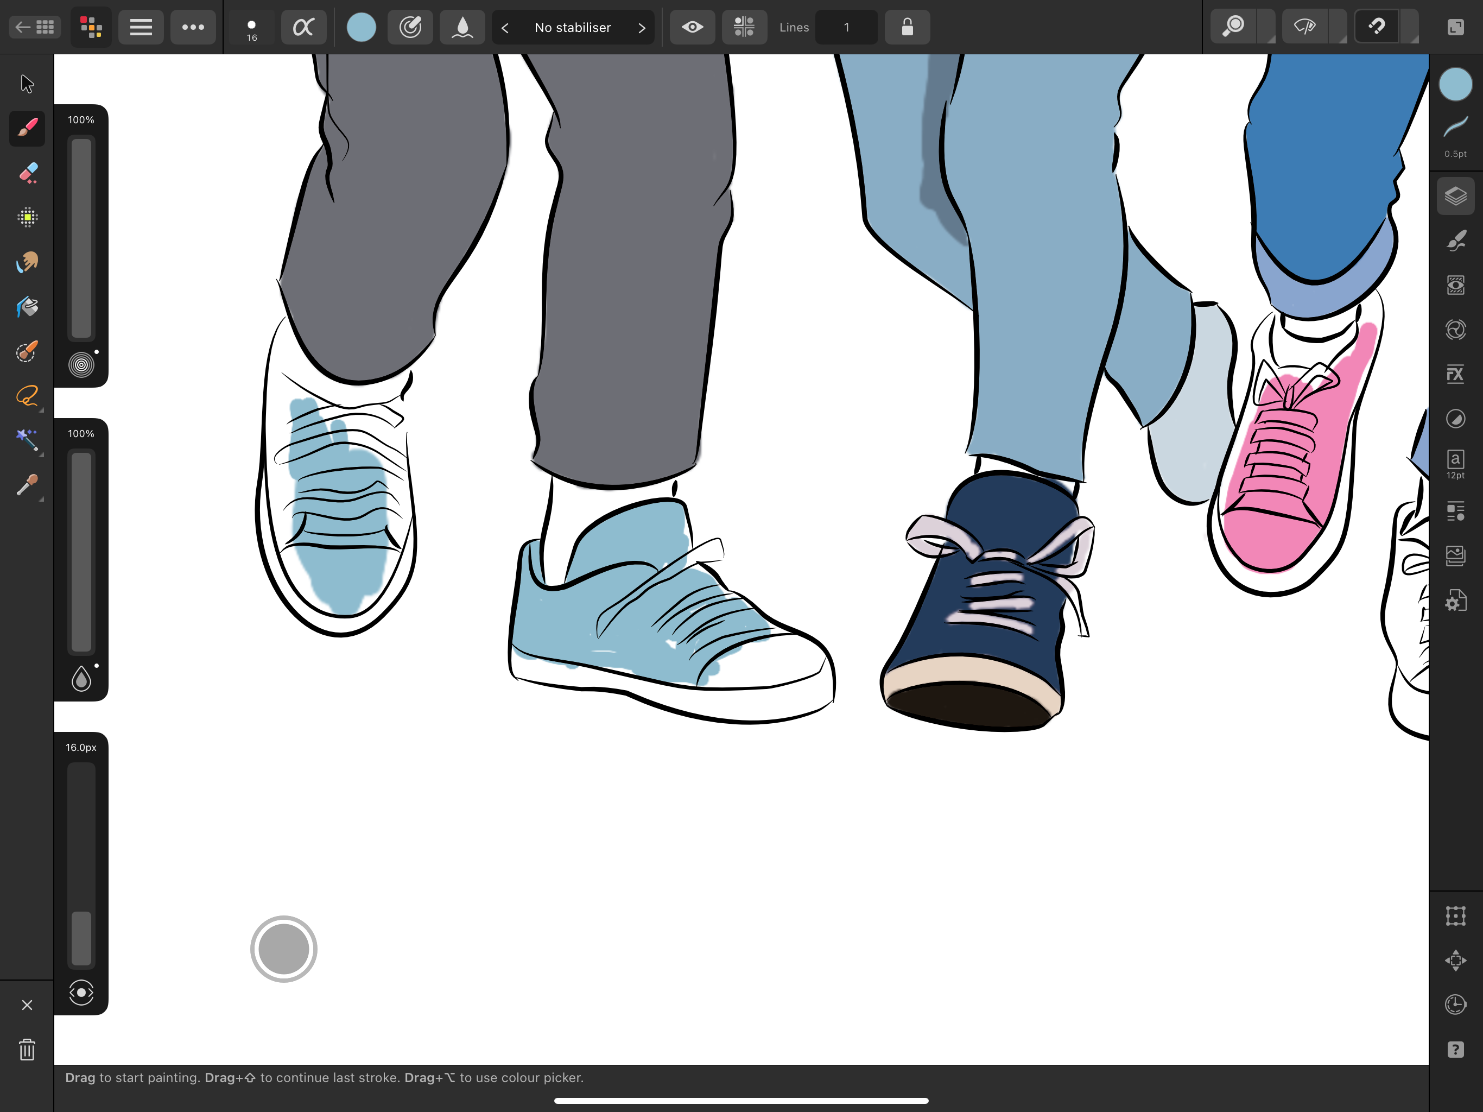The height and width of the screenshot is (1112, 1483).
Task: Toggle the preview eye button
Action: tap(693, 28)
